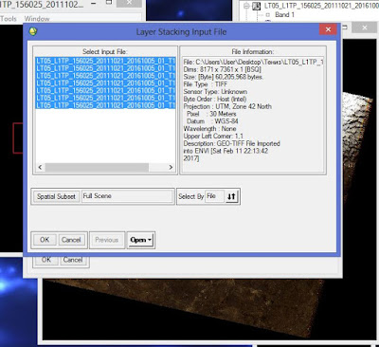
Task: Close the Layer Stacking Input File dialog
Action: click(x=328, y=29)
